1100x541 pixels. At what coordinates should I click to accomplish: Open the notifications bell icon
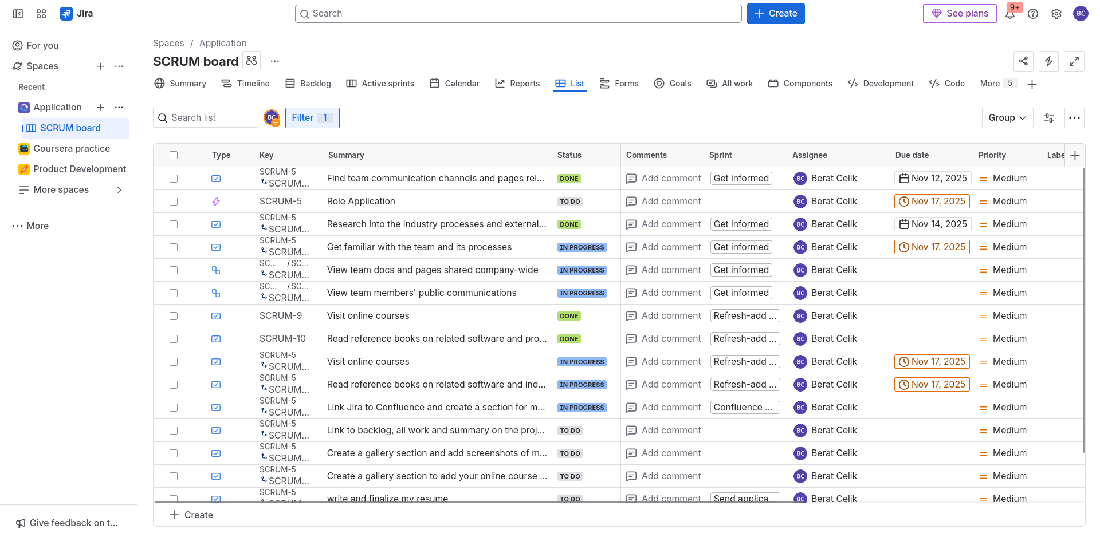[1010, 14]
